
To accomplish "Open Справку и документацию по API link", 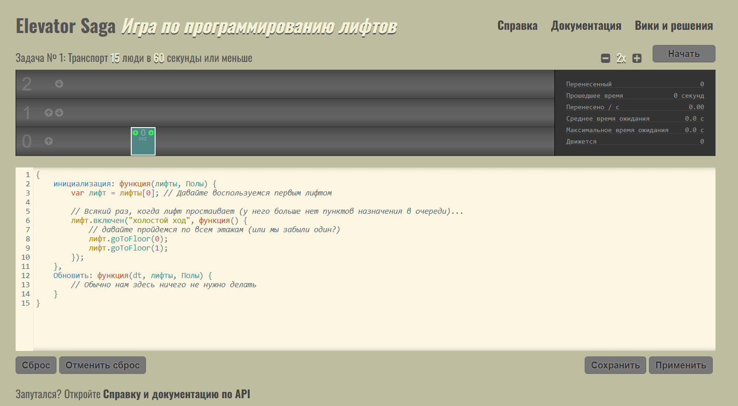I will click(177, 394).
